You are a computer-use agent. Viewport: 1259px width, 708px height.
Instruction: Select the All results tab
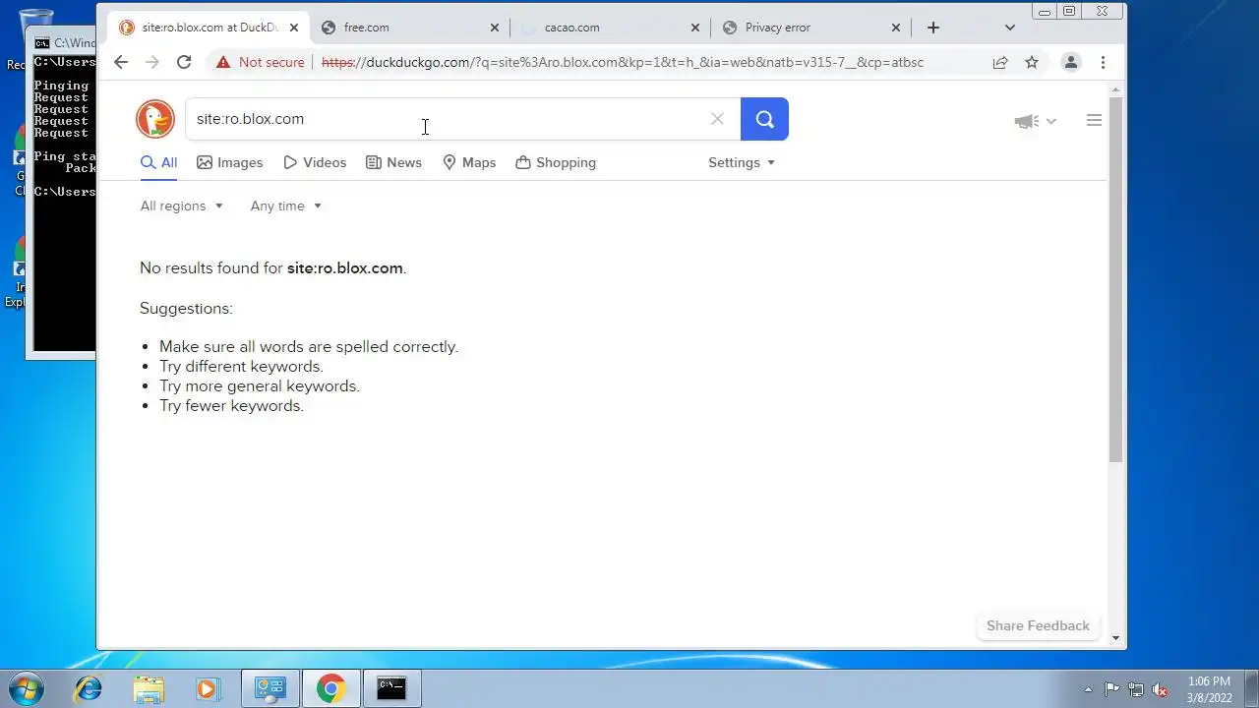(x=158, y=162)
